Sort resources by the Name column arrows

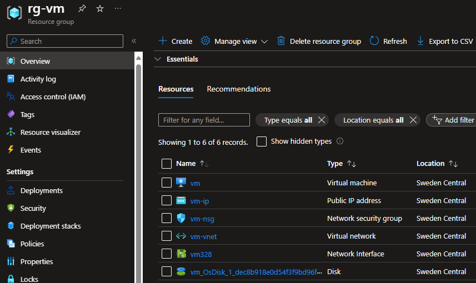click(x=204, y=164)
